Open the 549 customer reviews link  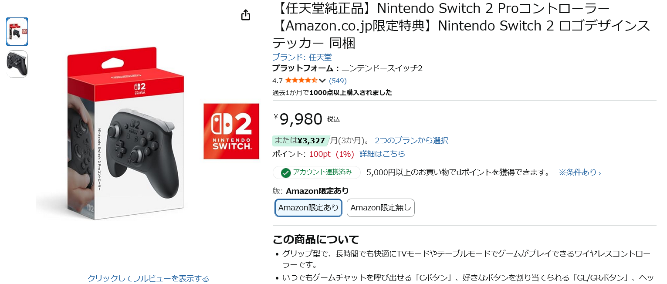click(338, 81)
